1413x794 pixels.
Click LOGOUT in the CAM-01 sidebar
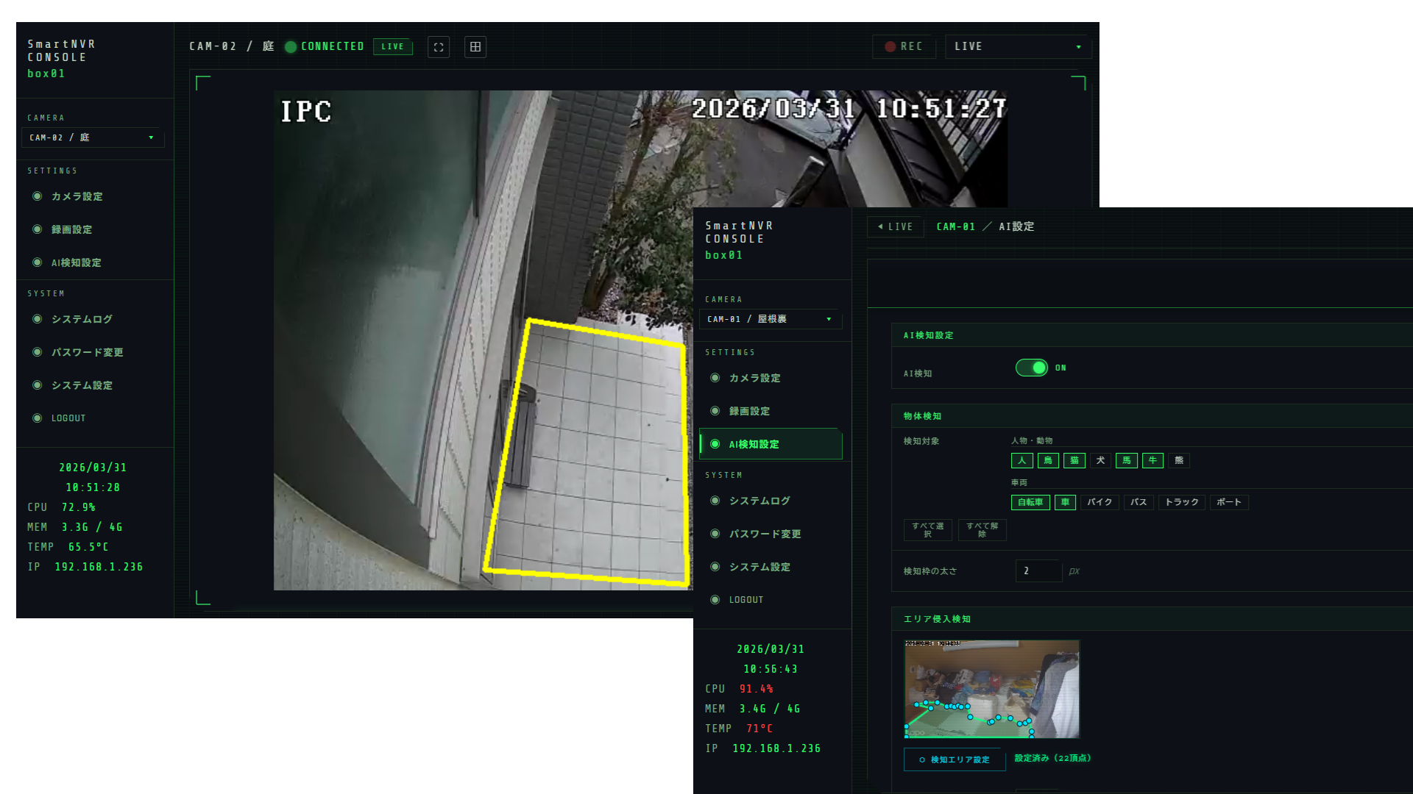click(x=746, y=600)
